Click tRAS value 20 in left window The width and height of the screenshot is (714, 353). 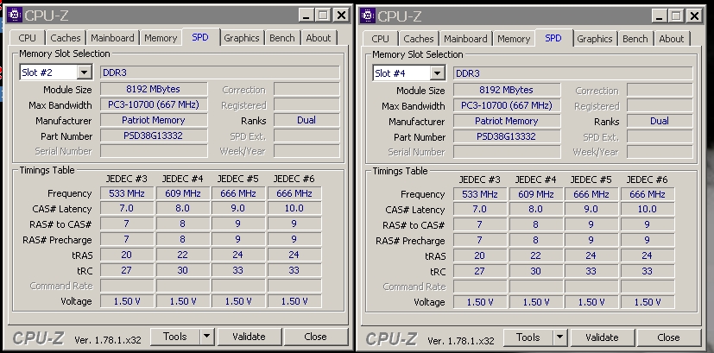[127, 255]
